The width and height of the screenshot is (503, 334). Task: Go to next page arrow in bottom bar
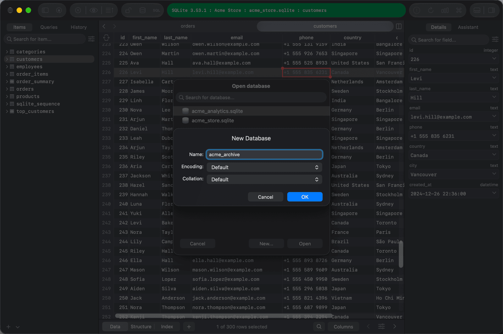[x=395, y=326]
